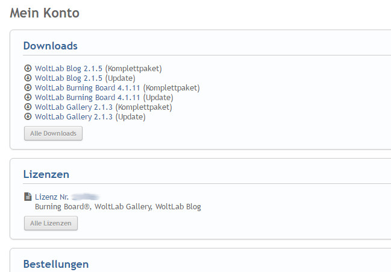The width and height of the screenshot is (391, 272).
Task: Select WoltLab Burning Board 4.1.11 (Update) link
Action: 104,97
